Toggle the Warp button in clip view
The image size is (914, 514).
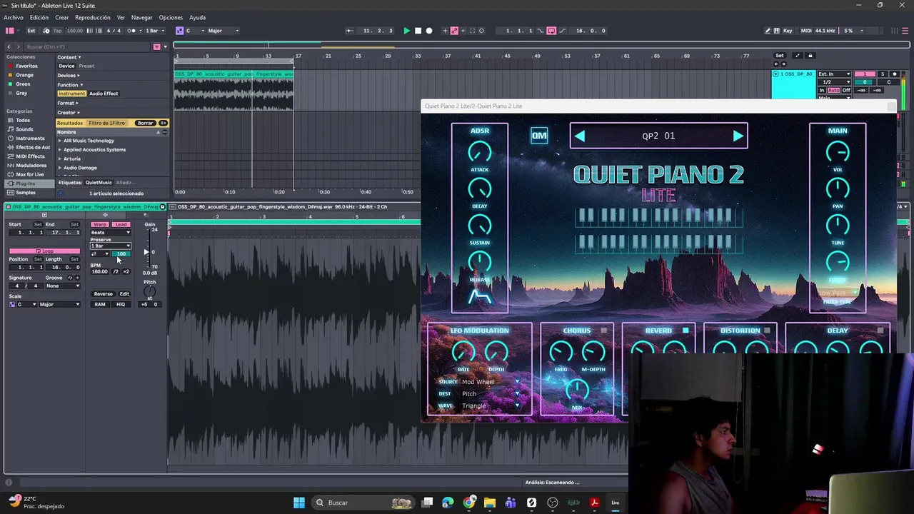[99, 224]
